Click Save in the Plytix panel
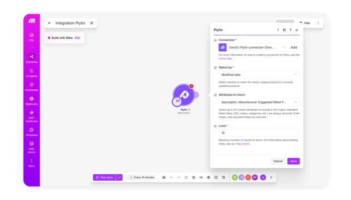Viewport: 351px width, 200px height. tap(293, 161)
